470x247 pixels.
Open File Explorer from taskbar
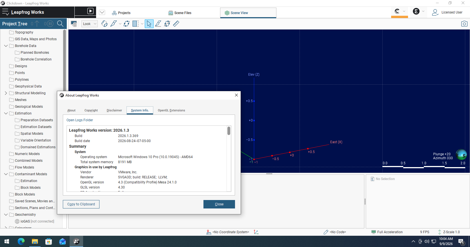point(35,241)
